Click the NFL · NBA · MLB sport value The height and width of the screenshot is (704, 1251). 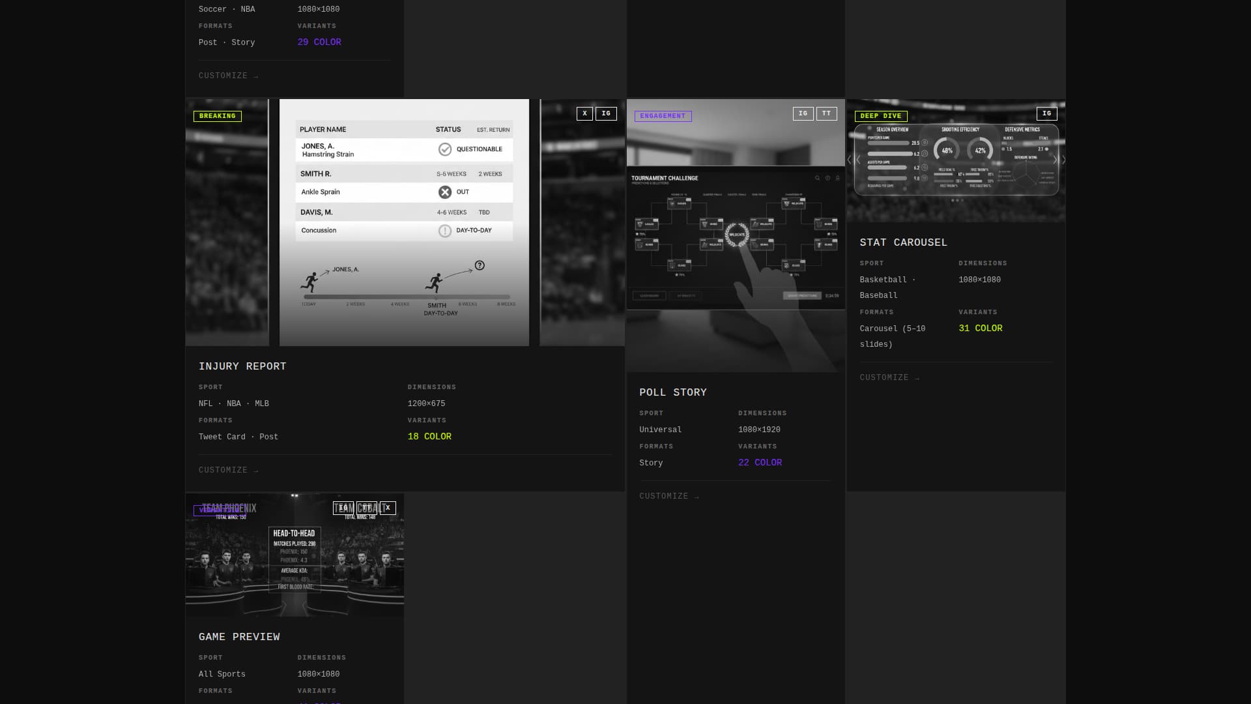click(x=234, y=403)
